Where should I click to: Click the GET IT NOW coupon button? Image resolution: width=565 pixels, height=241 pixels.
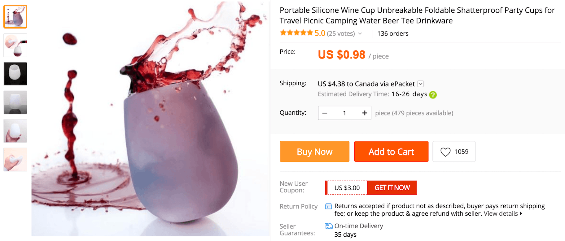pyautogui.click(x=392, y=187)
